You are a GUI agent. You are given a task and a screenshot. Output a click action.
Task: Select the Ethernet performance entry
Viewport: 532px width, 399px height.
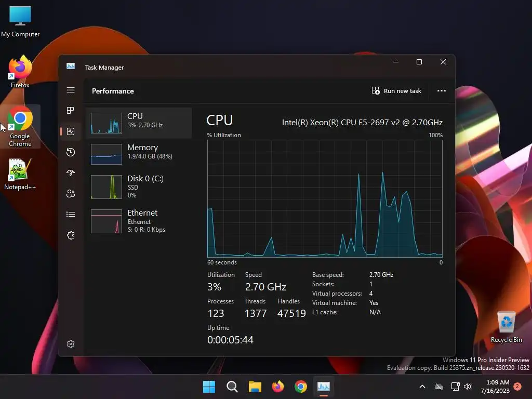pos(139,221)
